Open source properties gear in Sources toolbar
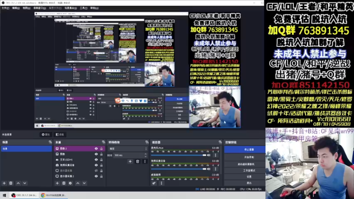354x199 pixels. (x=70, y=183)
